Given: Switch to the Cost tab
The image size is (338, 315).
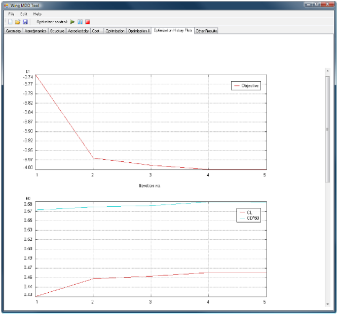Looking at the screenshot, I should click(96, 31).
